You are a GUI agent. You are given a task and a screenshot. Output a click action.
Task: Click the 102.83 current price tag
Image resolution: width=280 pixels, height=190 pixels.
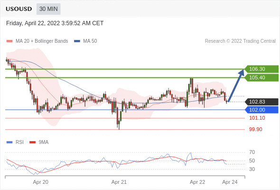pos(261,102)
